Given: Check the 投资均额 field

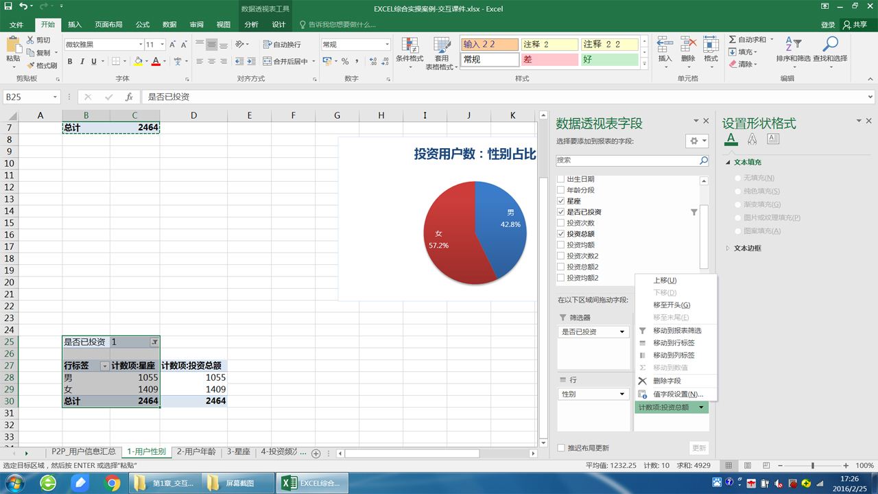Looking at the screenshot, I should coord(560,245).
